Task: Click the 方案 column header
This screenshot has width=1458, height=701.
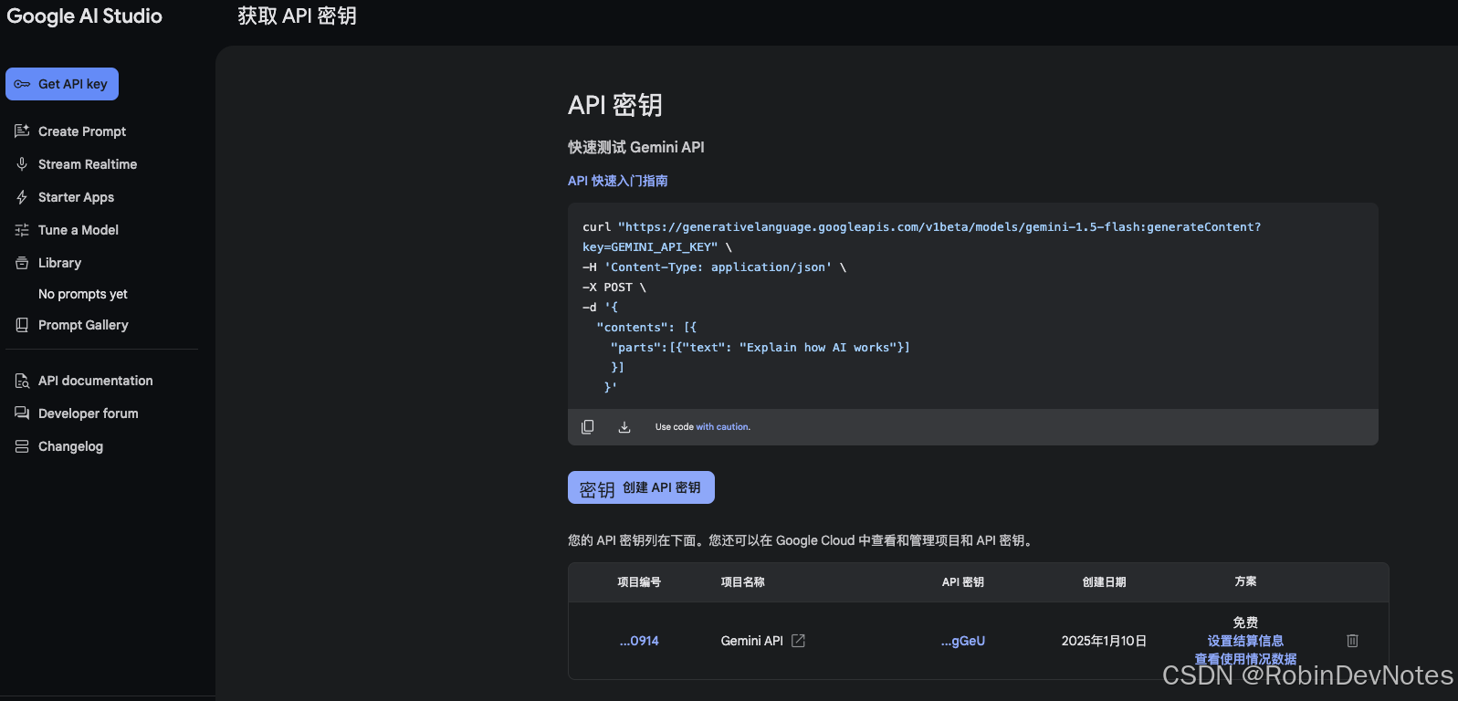Action: tap(1245, 581)
